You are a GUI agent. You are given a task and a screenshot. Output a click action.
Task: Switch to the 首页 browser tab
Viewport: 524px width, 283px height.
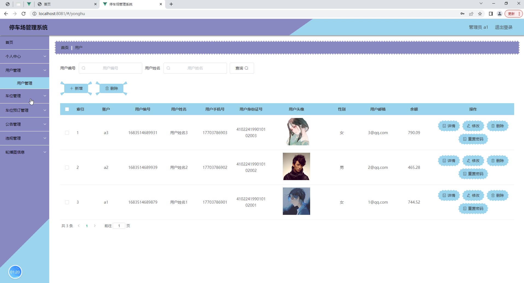(66, 4)
